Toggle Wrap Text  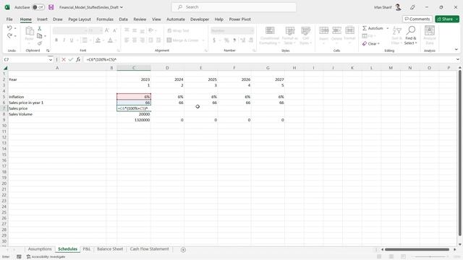click(178, 30)
